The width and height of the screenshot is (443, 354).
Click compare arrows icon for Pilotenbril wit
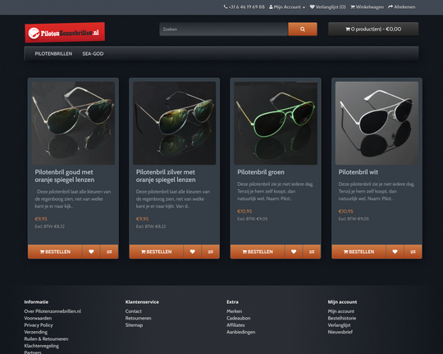point(413,252)
